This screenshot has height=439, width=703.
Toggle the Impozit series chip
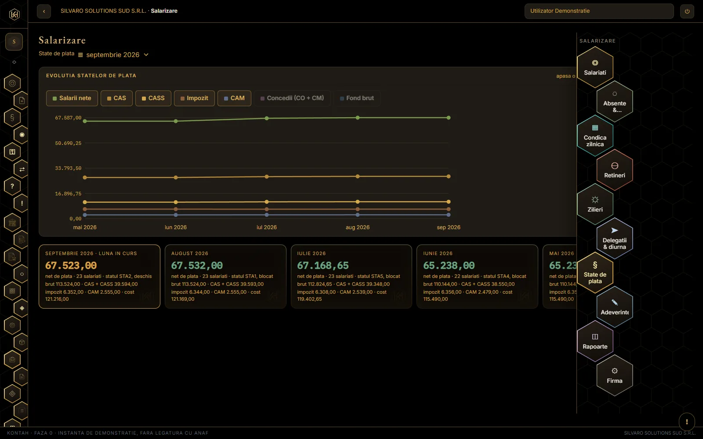point(194,98)
